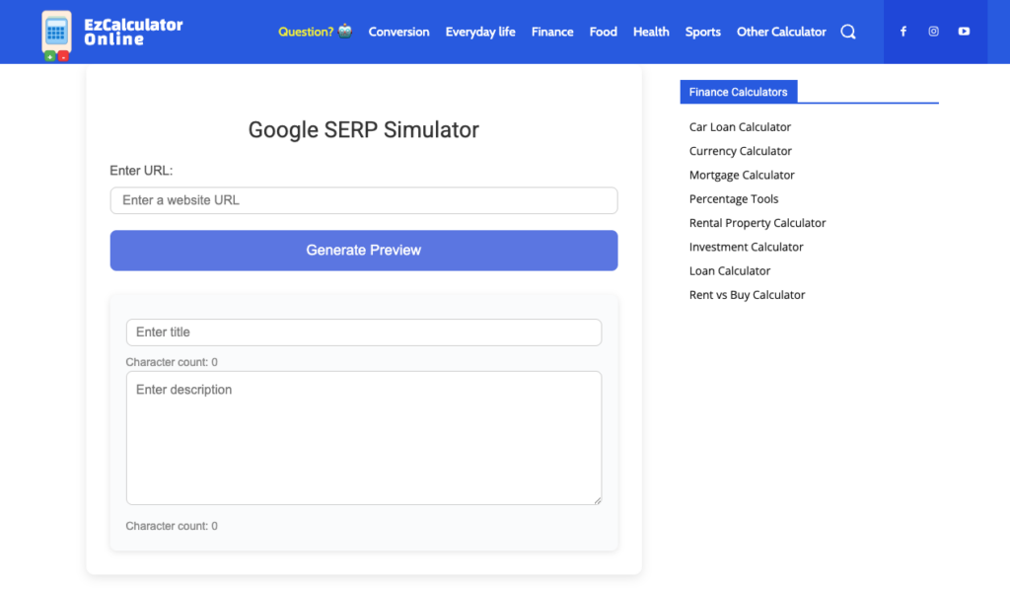
Task: Open the Mortgage Calculator link
Action: (x=742, y=175)
